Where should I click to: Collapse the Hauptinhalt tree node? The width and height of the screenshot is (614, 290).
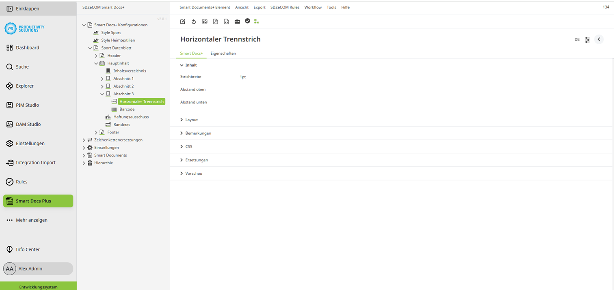(96, 63)
